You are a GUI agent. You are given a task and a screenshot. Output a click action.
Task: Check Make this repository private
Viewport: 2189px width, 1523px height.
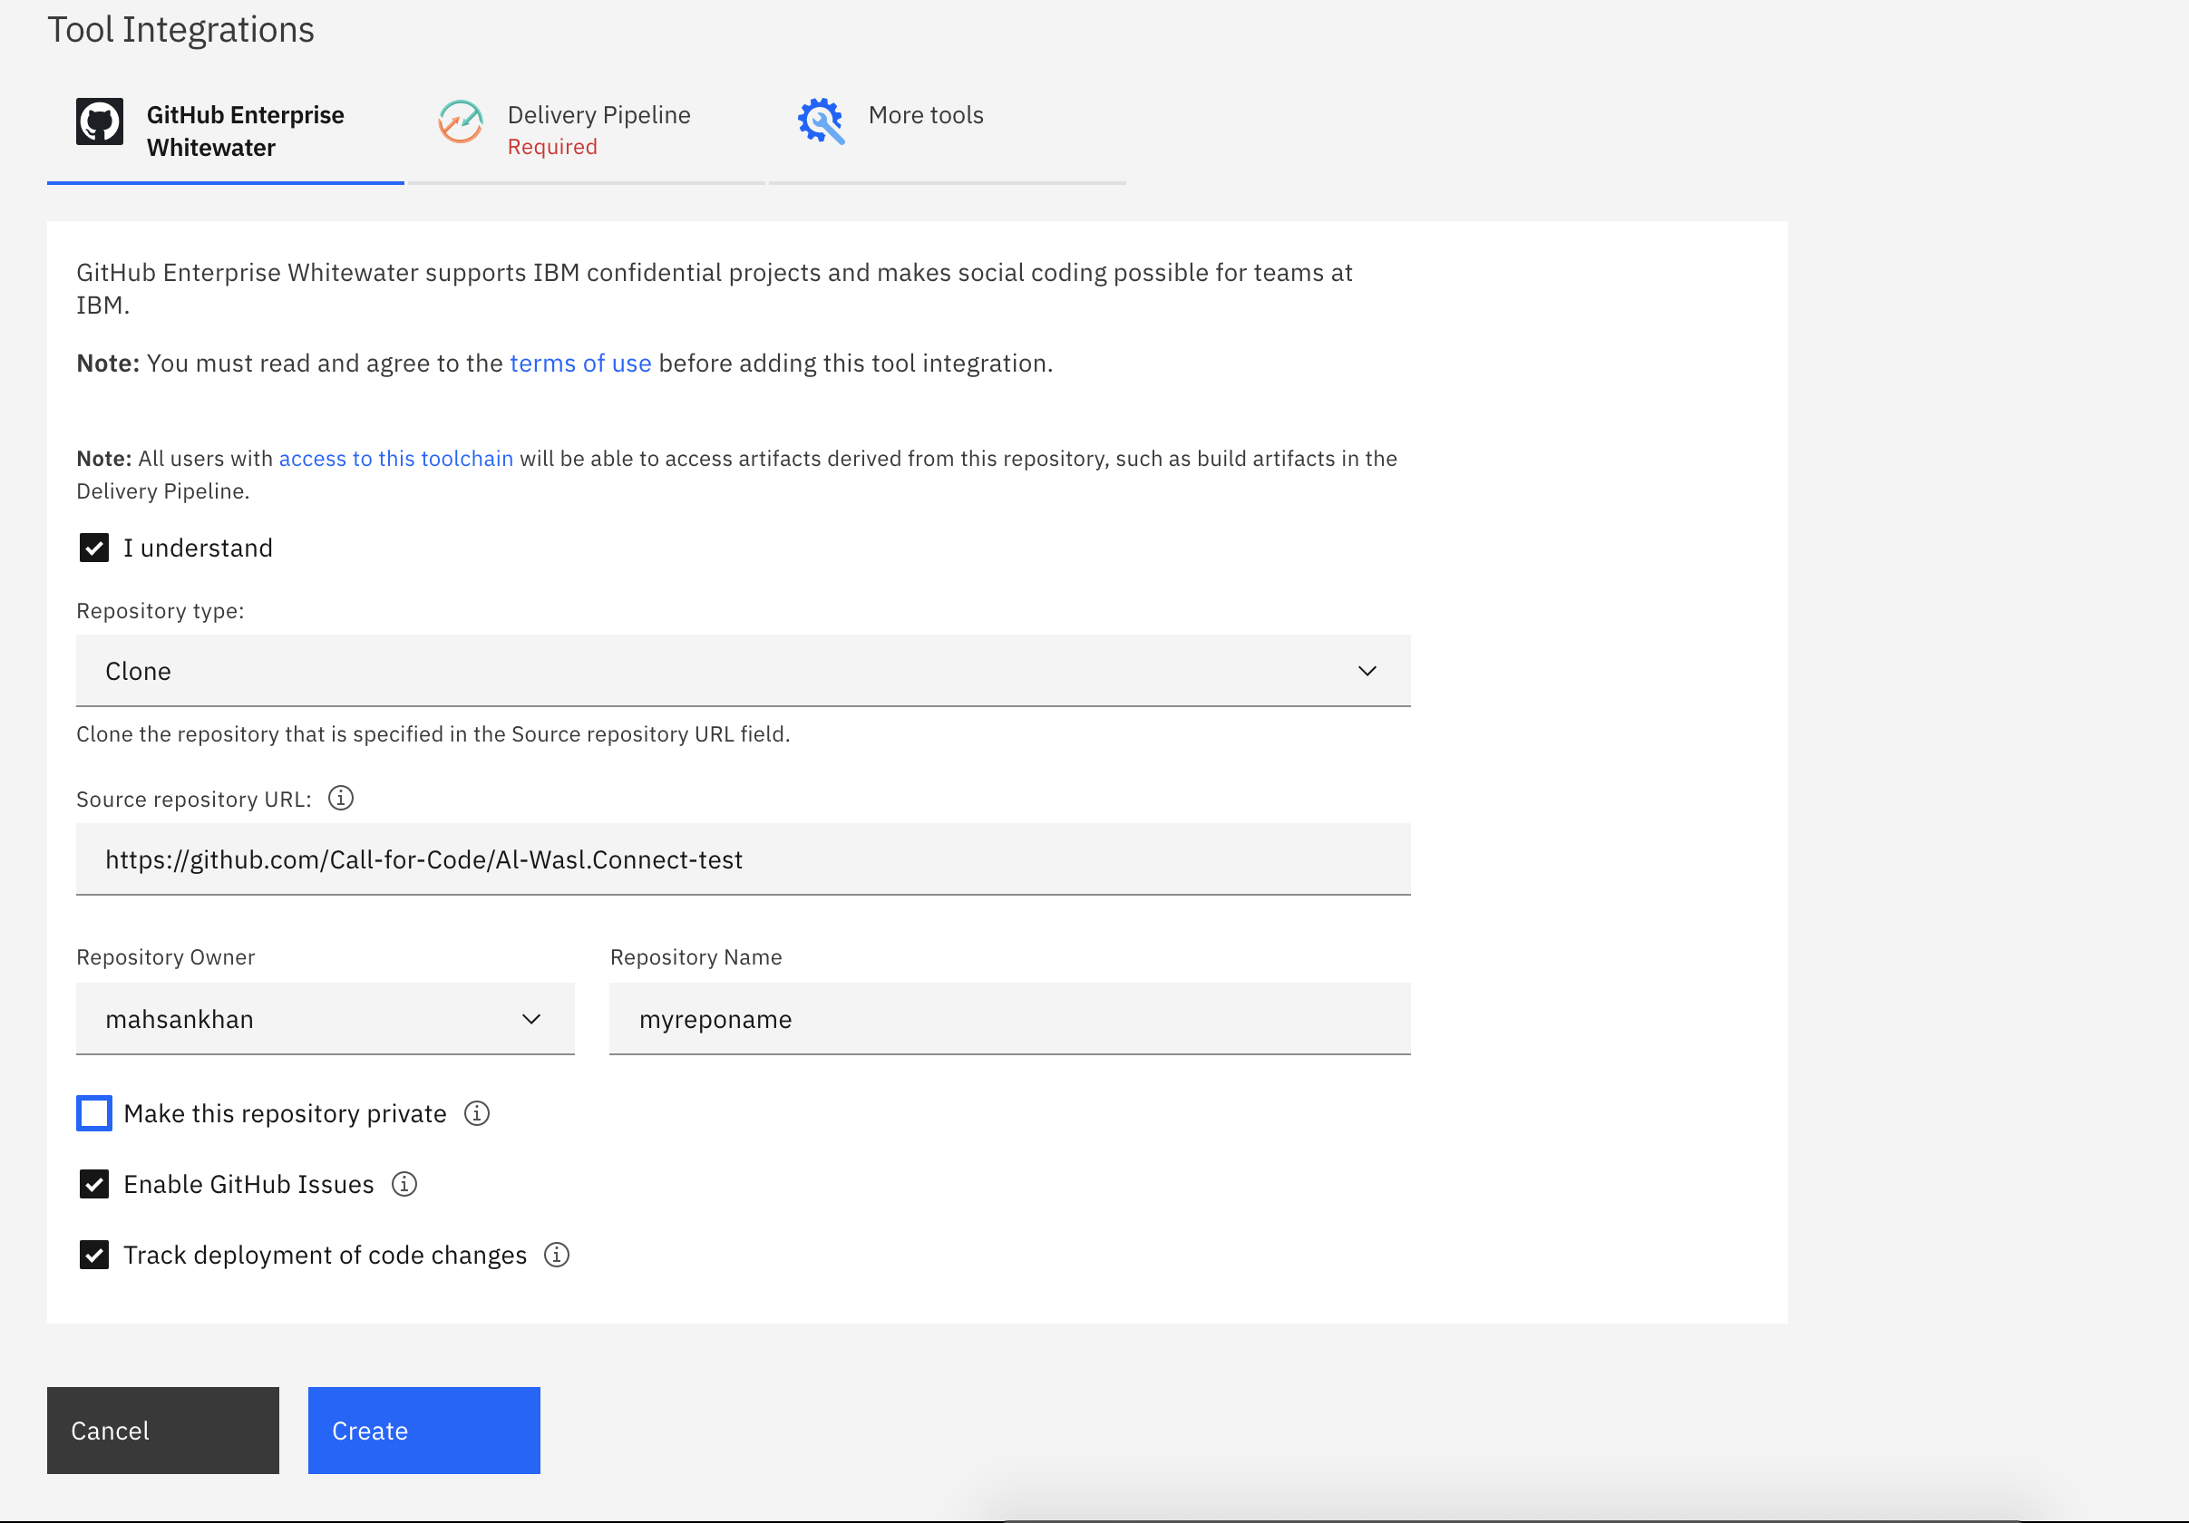[x=93, y=1113]
